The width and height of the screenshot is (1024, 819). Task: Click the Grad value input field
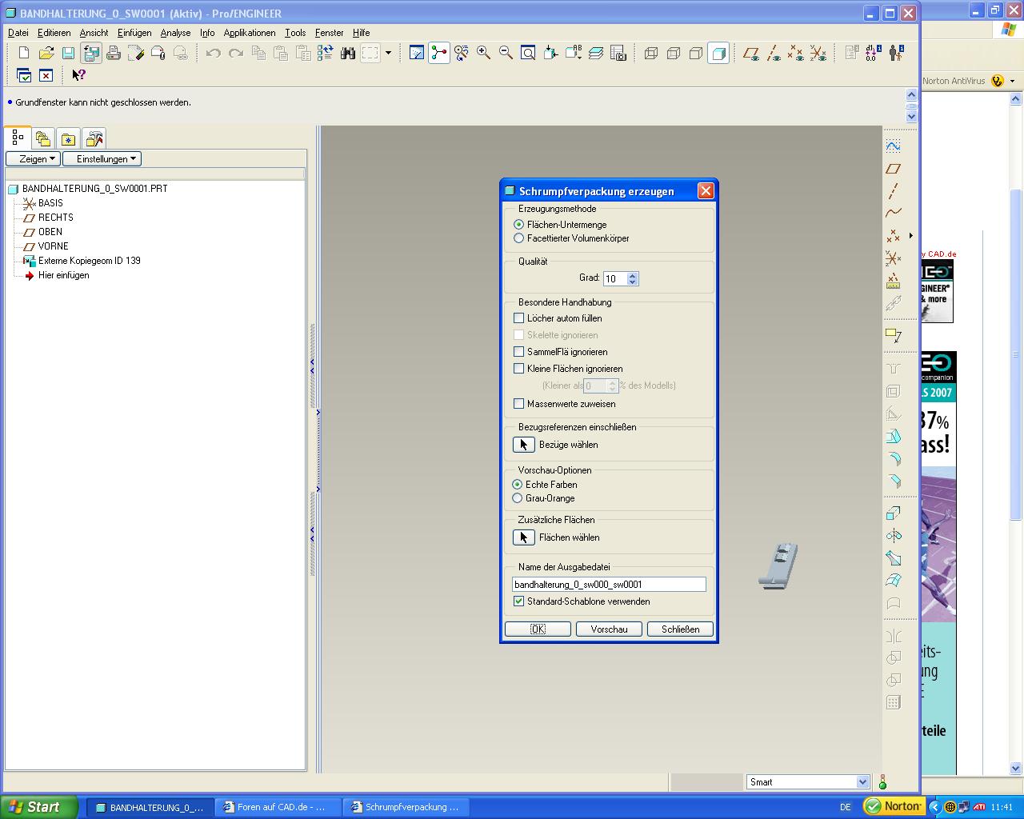(x=615, y=279)
